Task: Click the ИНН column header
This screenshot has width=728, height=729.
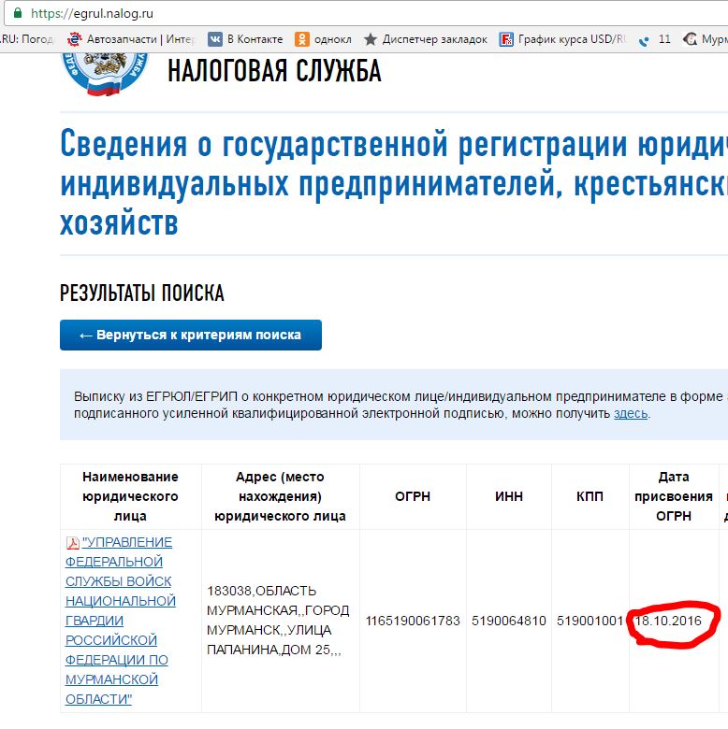Action: coord(509,496)
